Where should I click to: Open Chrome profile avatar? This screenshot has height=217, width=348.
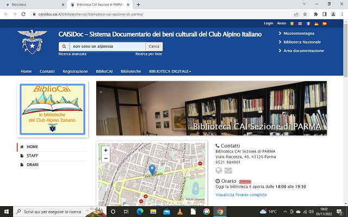pyautogui.click(x=333, y=14)
